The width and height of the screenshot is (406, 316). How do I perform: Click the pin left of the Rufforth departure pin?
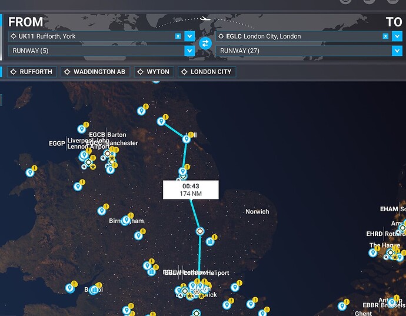pos(141,111)
